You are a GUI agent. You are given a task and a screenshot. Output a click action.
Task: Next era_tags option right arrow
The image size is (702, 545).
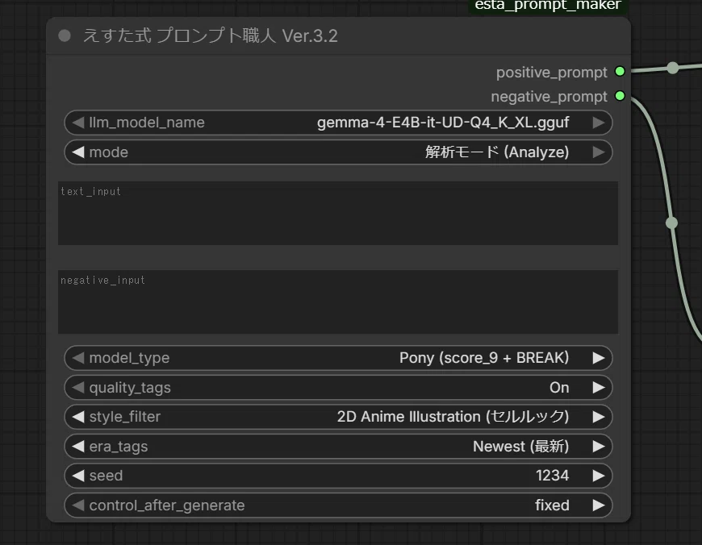click(599, 447)
